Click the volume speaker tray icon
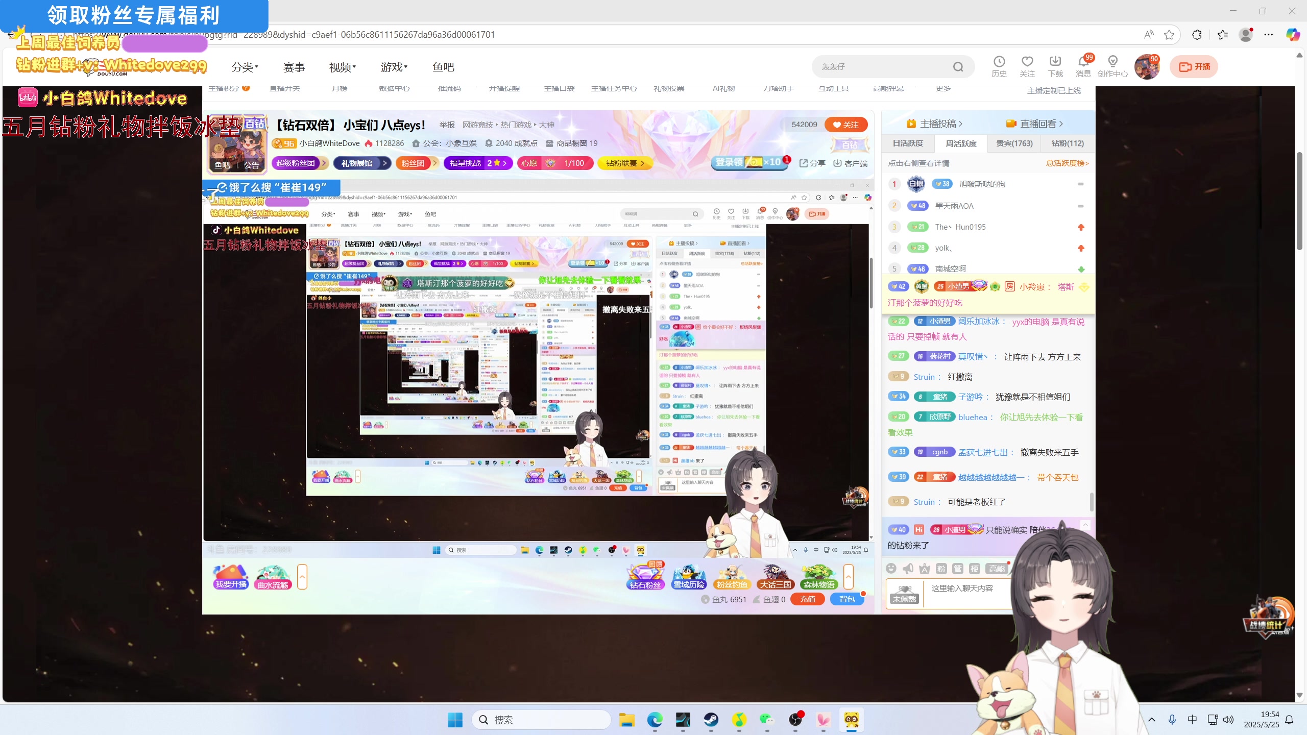 click(1228, 720)
